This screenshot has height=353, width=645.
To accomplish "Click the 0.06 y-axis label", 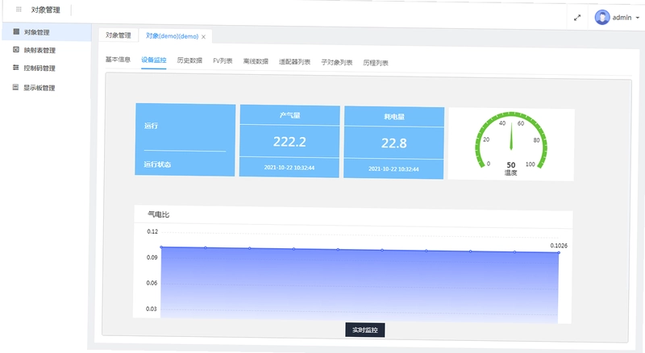I will coord(152,283).
